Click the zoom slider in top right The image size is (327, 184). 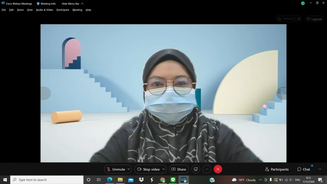click(x=289, y=19)
